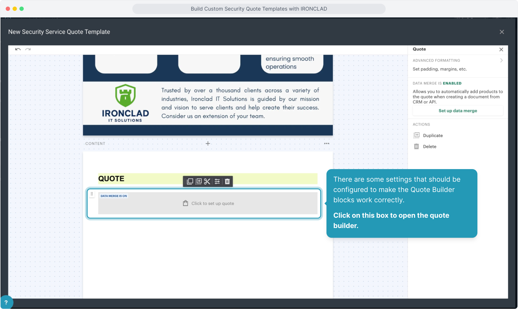Add a block with the plus icon
Image resolution: width=518 pixels, height=309 pixels.
point(208,143)
